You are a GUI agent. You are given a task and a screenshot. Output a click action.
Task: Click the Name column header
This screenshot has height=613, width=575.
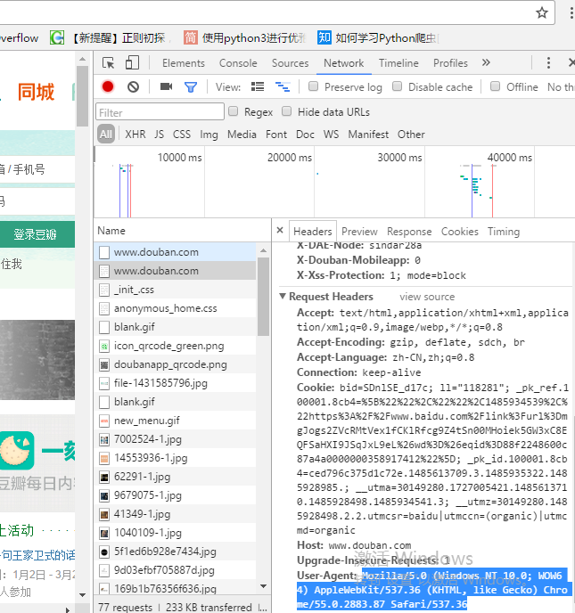(x=182, y=230)
